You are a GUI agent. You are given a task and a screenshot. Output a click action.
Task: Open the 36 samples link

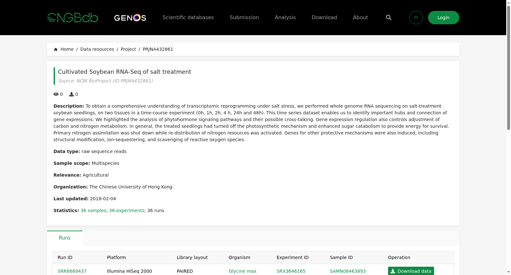click(x=93, y=210)
